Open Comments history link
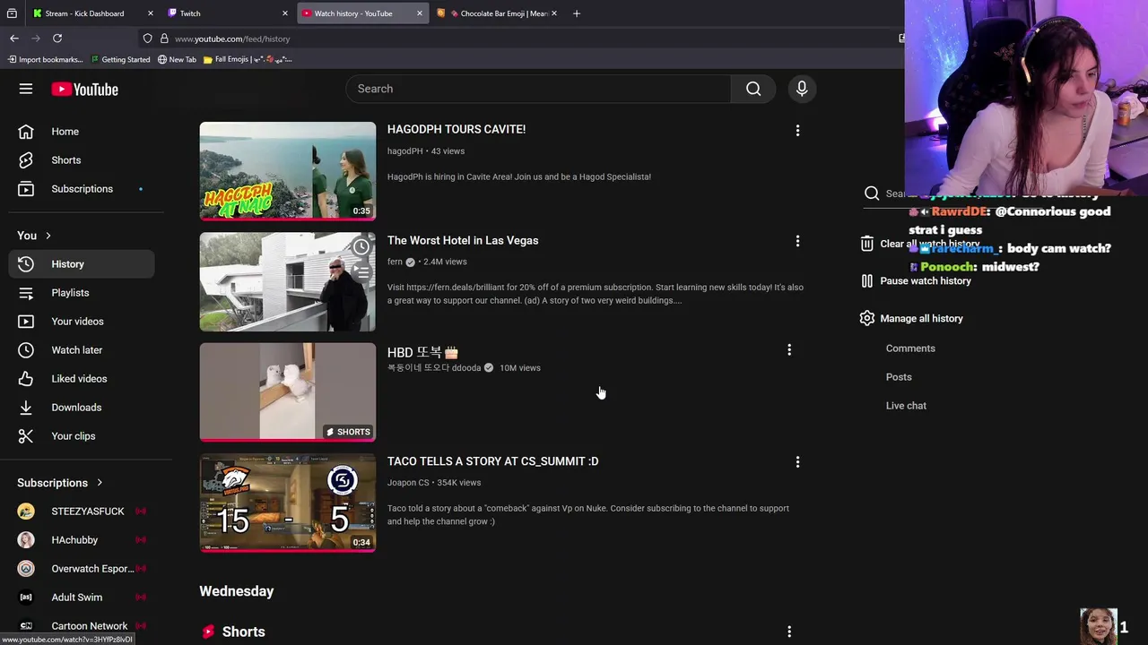Image resolution: width=1148 pixels, height=645 pixels. [x=910, y=348]
